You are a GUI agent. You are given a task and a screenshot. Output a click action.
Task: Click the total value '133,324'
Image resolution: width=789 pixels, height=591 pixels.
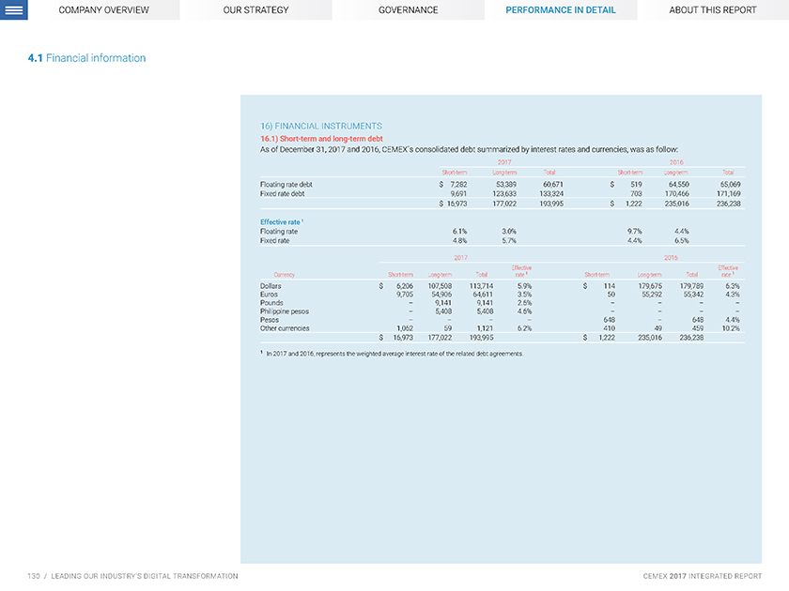551,193
